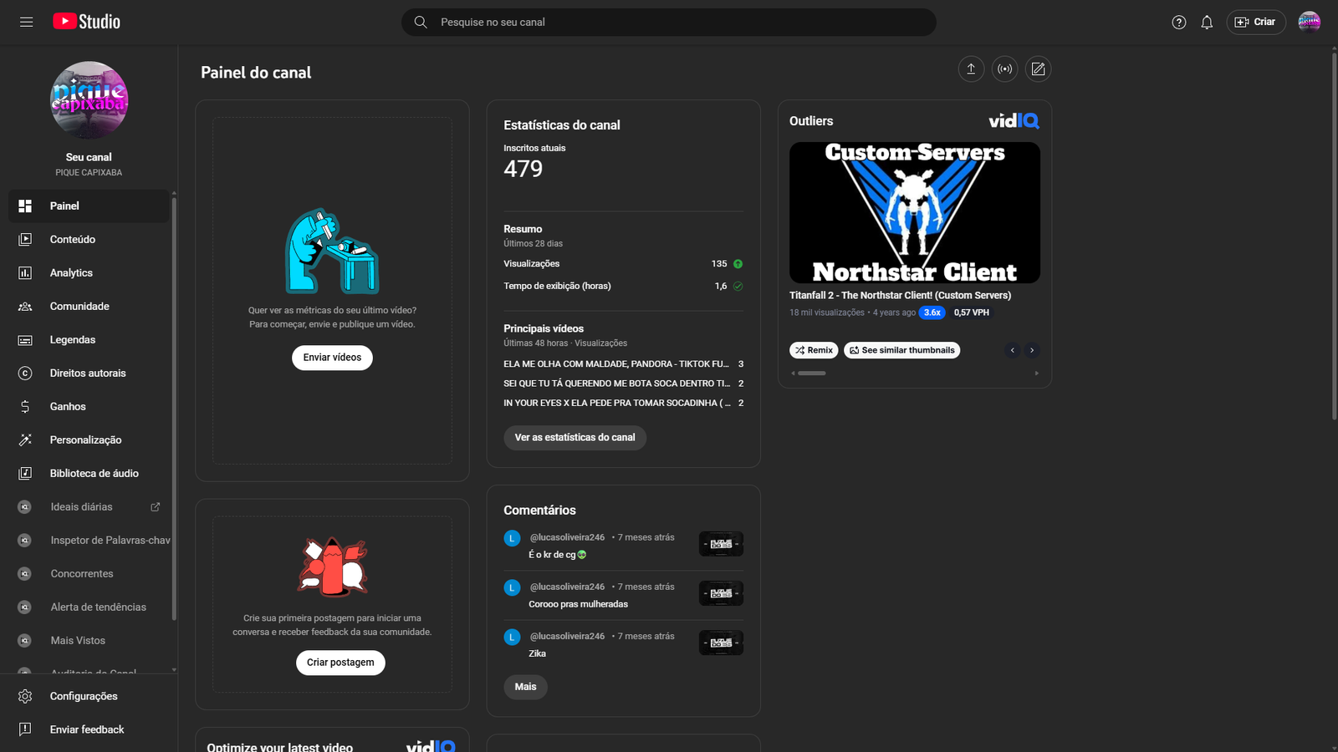Open video 'IN YOUR EYES X ELA PEDE'
The height and width of the screenshot is (752, 1338).
pyautogui.click(x=616, y=403)
